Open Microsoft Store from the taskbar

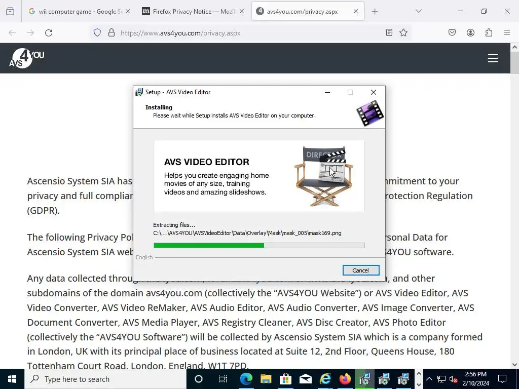[285, 379]
